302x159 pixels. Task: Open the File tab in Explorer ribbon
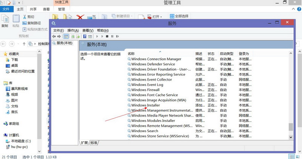tap(6, 9)
